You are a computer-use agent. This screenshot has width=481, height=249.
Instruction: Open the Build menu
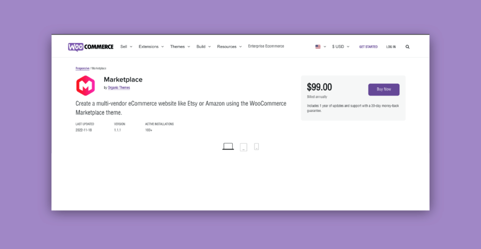pos(204,47)
